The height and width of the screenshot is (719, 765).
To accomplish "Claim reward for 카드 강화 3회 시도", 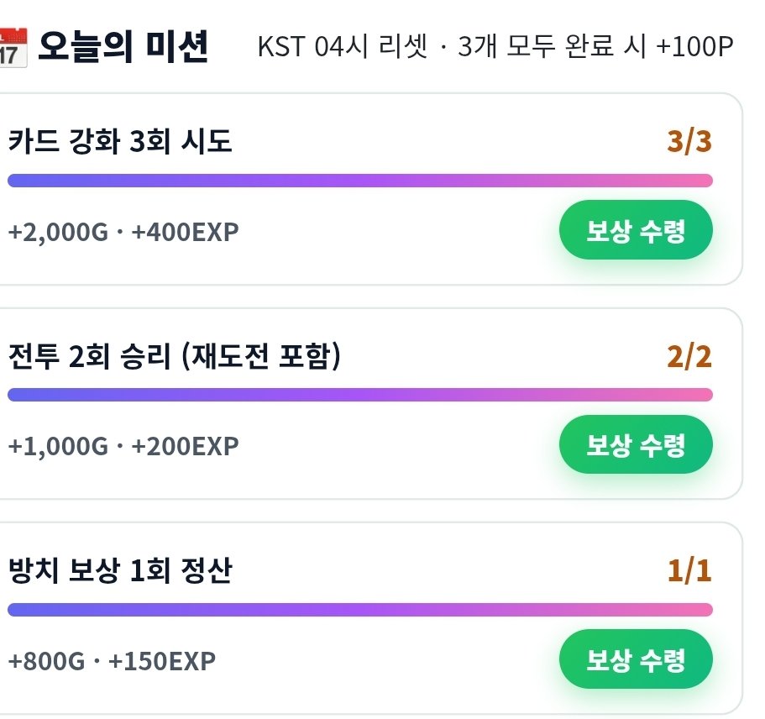I will tap(636, 230).
